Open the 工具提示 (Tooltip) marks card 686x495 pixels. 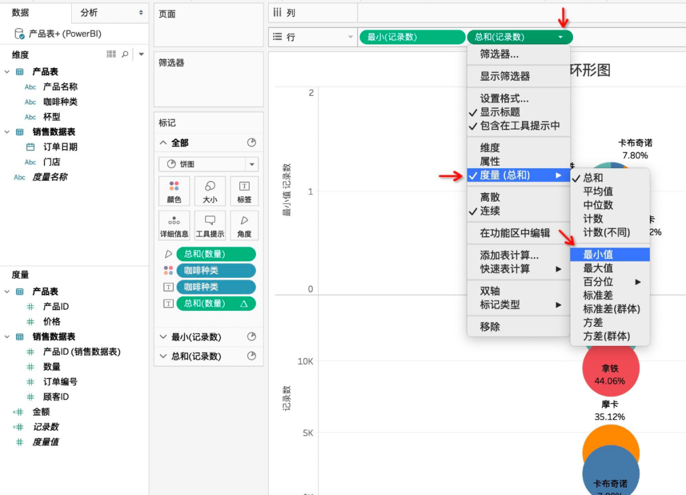pyautogui.click(x=210, y=226)
